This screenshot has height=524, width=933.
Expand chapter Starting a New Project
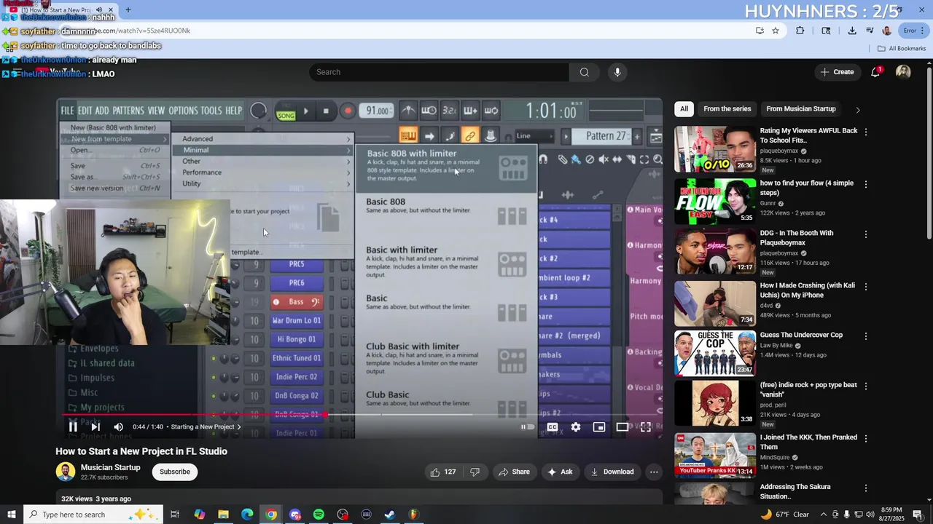click(206, 427)
